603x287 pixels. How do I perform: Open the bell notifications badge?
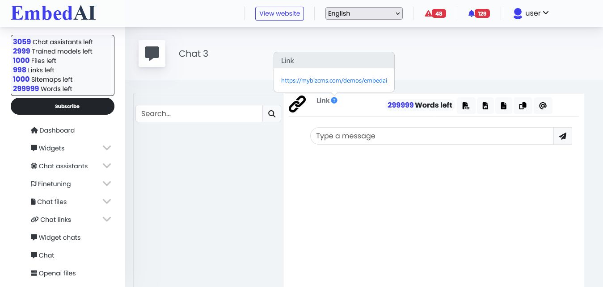click(479, 13)
